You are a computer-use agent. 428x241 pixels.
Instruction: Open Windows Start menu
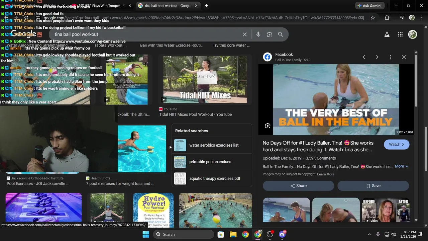pyautogui.click(x=146, y=234)
